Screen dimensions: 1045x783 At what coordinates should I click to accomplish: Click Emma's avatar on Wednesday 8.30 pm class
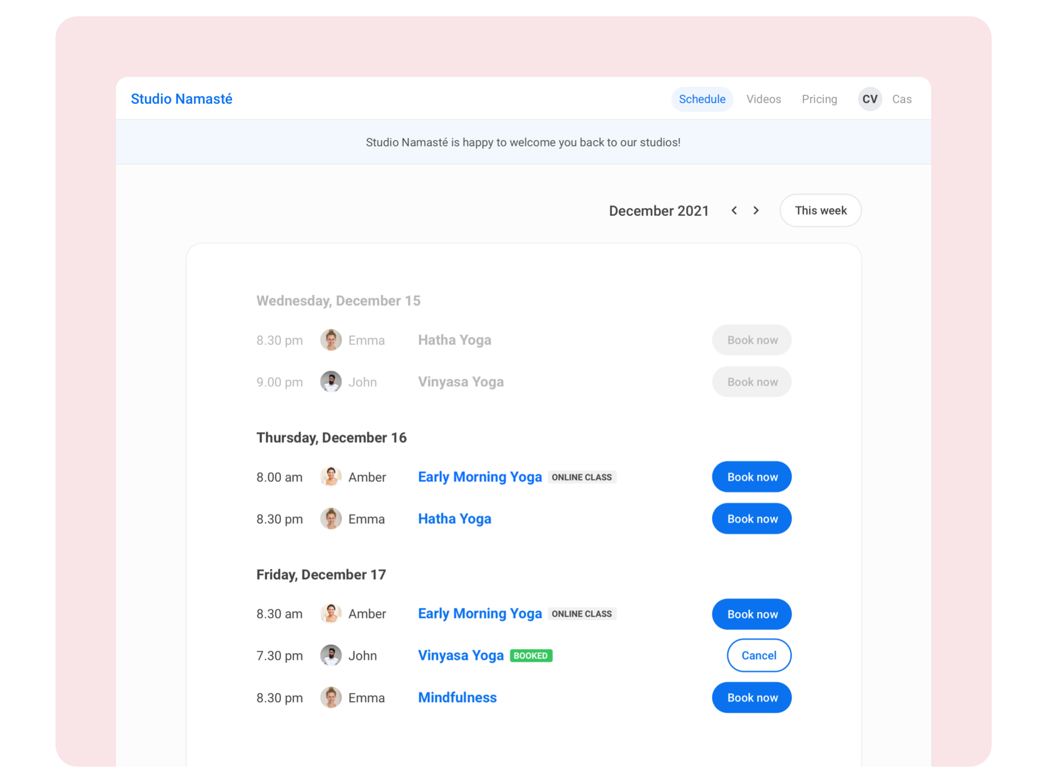[x=330, y=340]
